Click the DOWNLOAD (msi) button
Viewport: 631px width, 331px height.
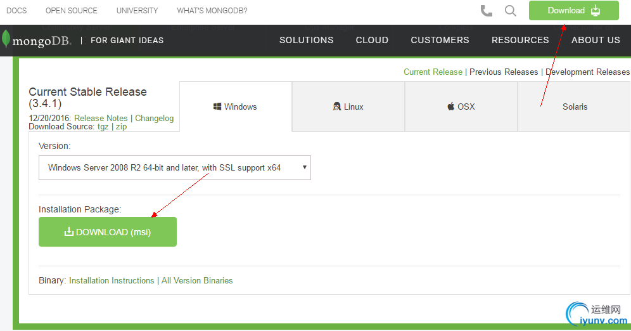(108, 232)
